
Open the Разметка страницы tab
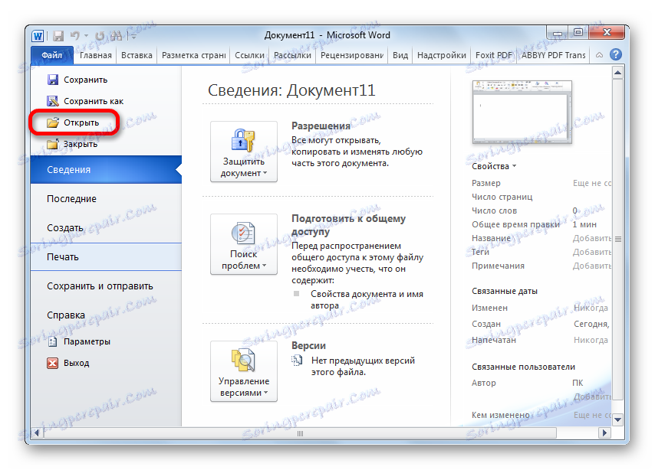coord(194,55)
